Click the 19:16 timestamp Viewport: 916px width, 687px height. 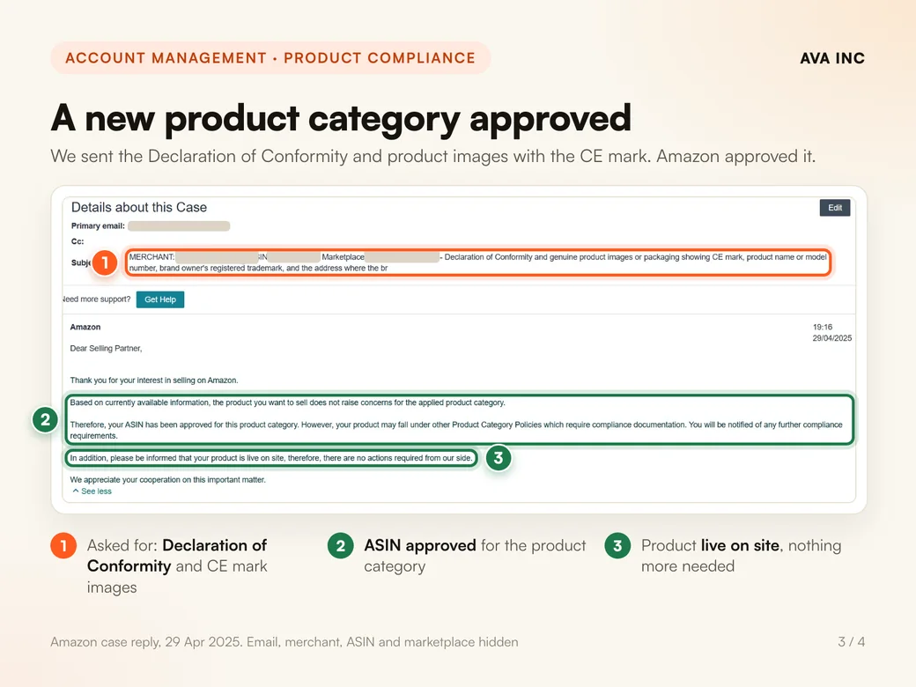pos(823,327)
